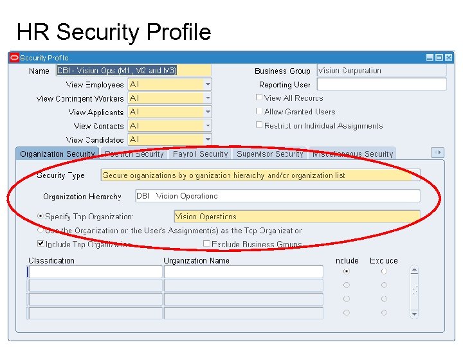Click the organization list scrollbar thumb

tap(414, 291)
